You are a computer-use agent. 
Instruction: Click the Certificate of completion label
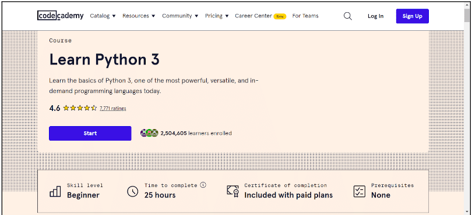tap(286, 185)
